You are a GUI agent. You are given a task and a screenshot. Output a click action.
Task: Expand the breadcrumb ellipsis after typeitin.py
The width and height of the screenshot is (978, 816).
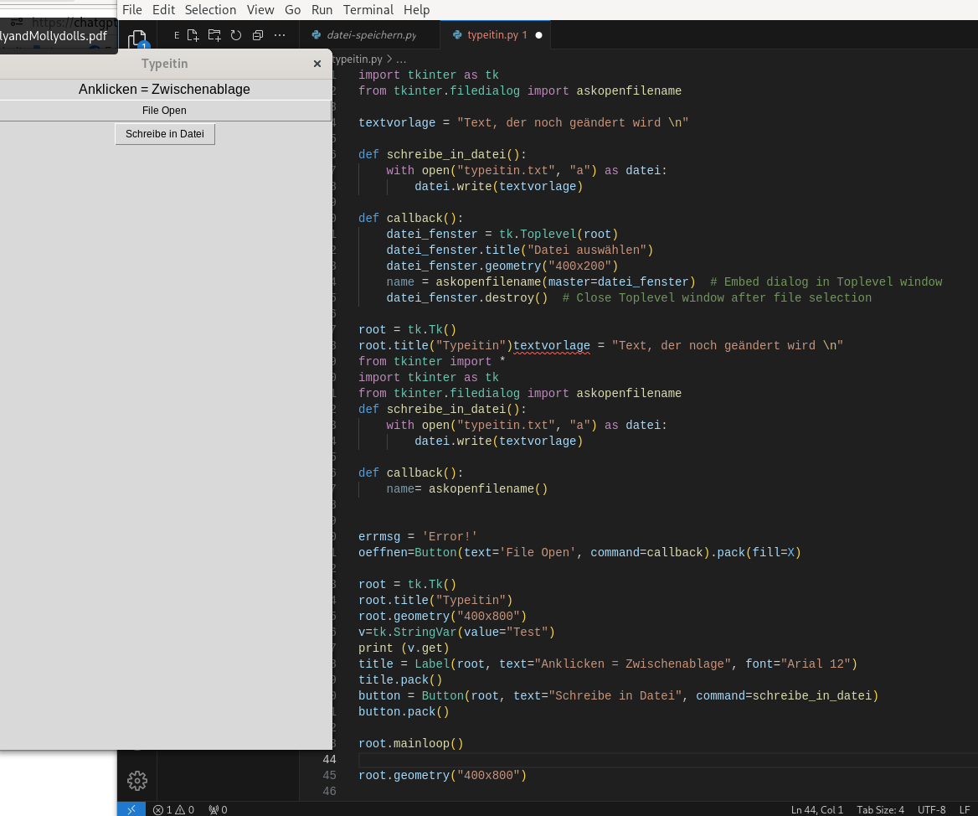(401, 59)
